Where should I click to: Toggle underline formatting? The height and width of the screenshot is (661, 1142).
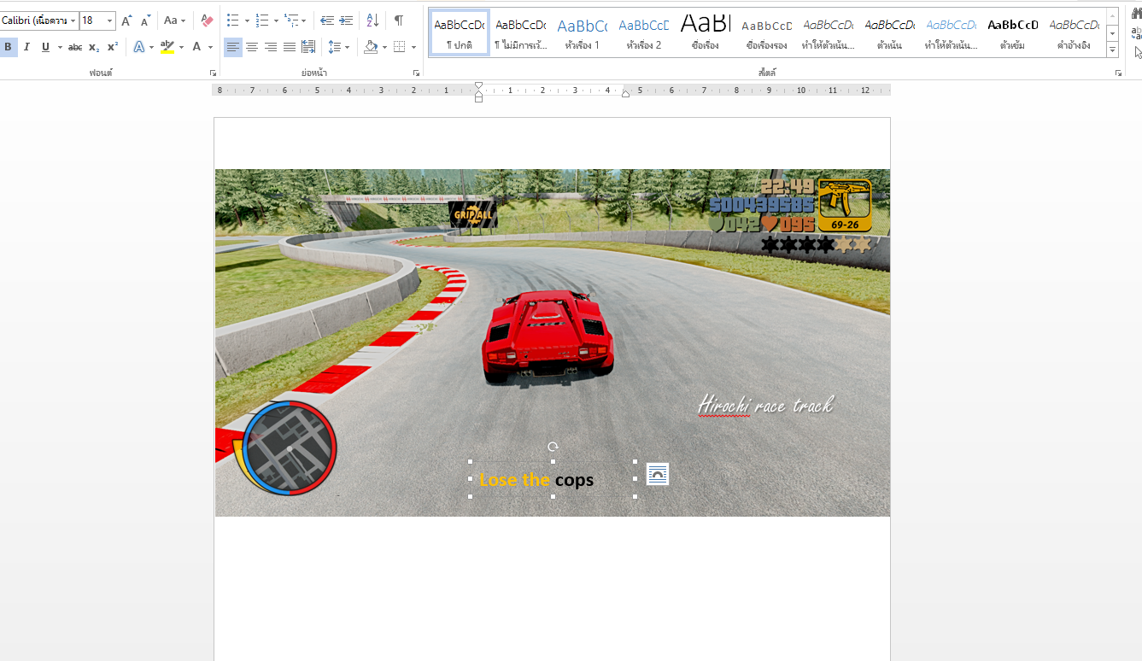[45, 47]
